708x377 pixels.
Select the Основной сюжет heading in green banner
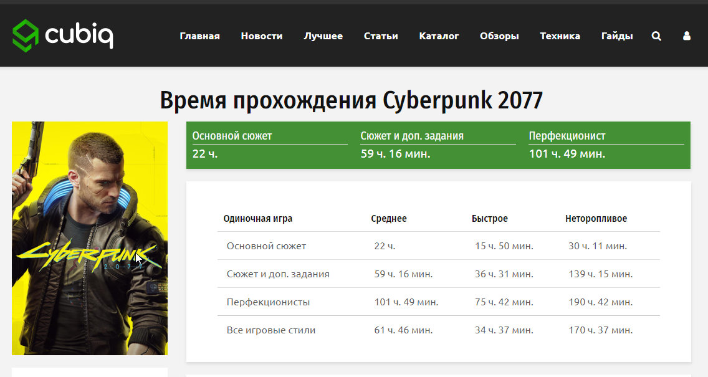(232, 136)
